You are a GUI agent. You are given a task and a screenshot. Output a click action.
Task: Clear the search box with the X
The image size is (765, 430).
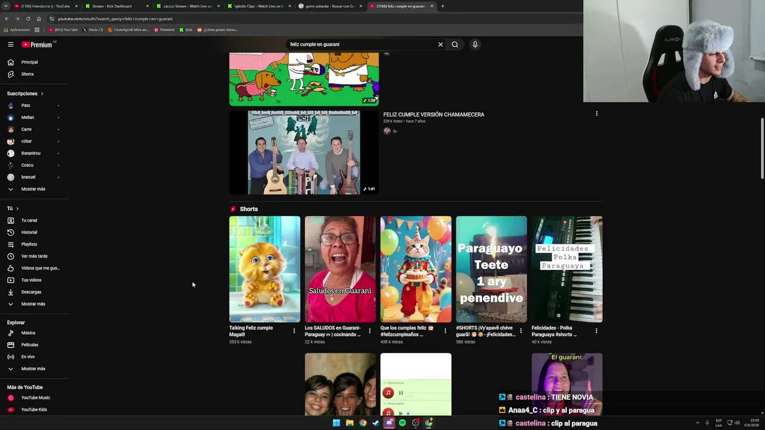coord(440,44)
